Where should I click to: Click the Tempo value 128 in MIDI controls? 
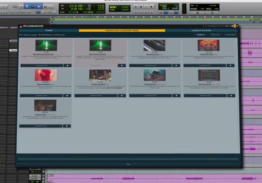(x=175, y=8)
